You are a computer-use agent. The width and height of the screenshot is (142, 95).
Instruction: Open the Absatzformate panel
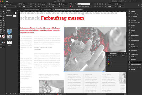click(x=134, y=36)
